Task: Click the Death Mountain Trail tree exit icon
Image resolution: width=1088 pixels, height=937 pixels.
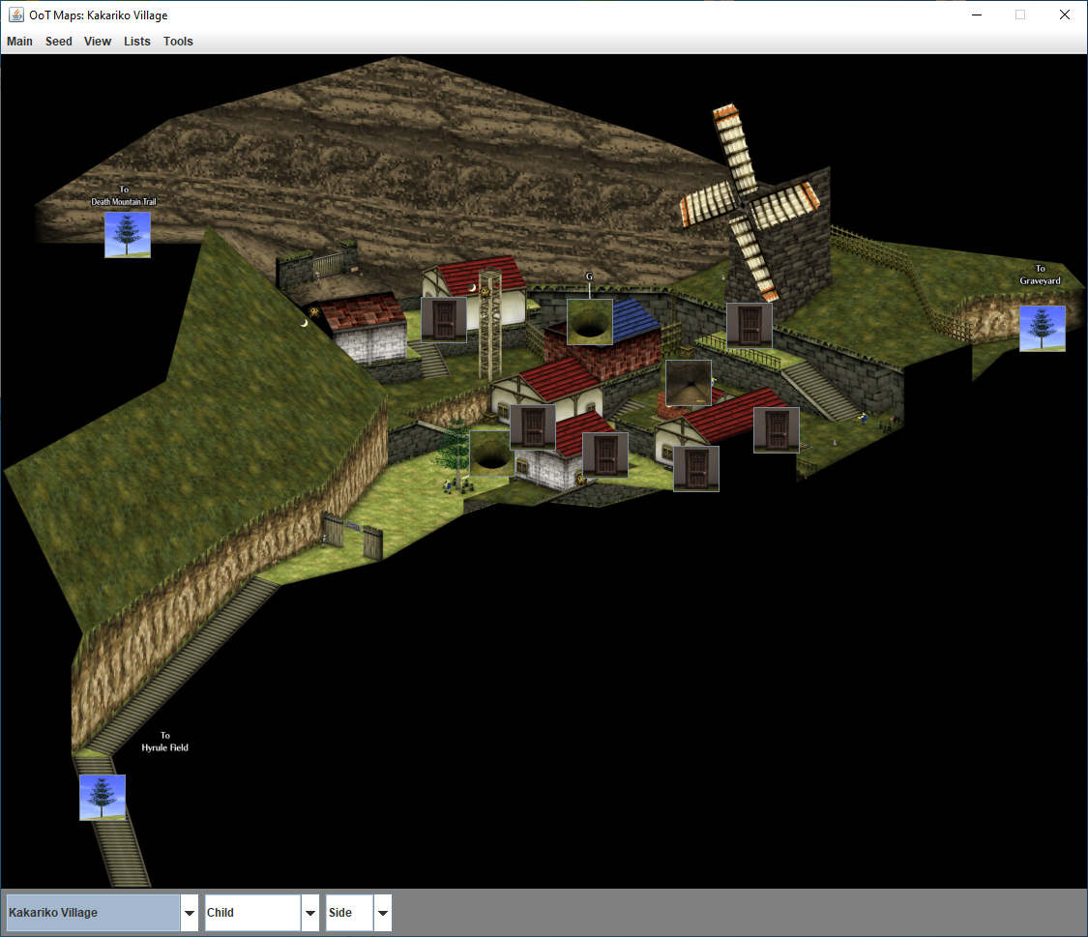Action: 128,235
